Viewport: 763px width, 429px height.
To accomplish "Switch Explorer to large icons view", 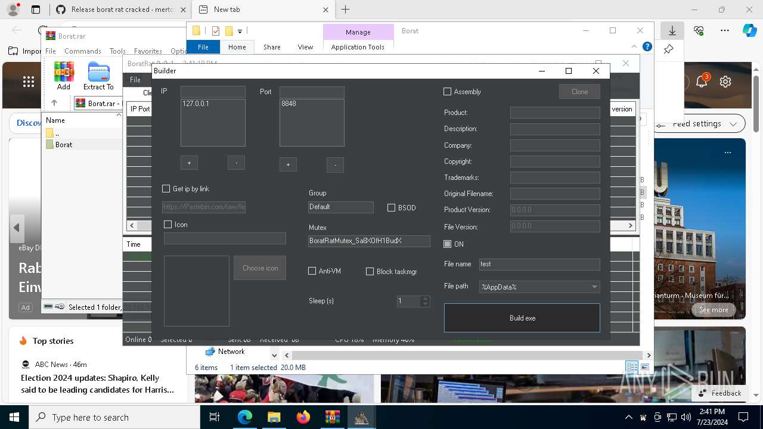I will tap(644, 367).
